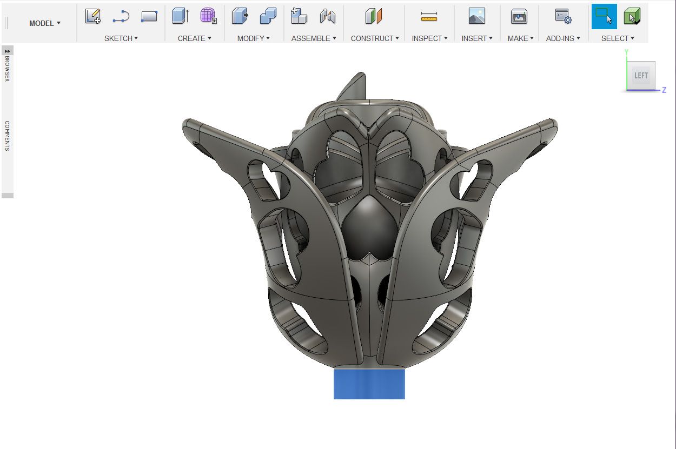
Task: Click the Combine bodies icon
Action: 268,16
